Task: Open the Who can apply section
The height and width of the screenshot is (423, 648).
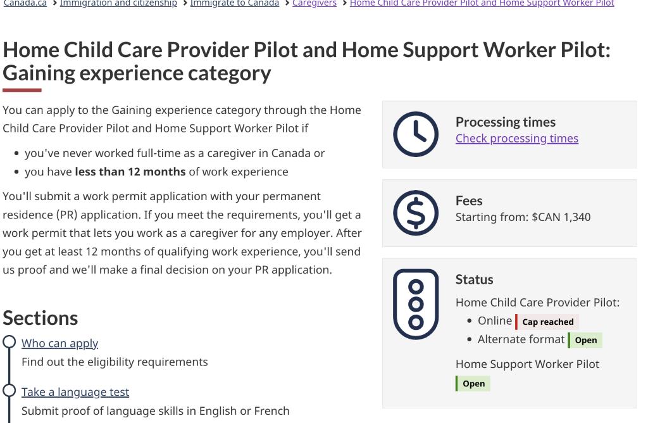Action: pos(59,343)
